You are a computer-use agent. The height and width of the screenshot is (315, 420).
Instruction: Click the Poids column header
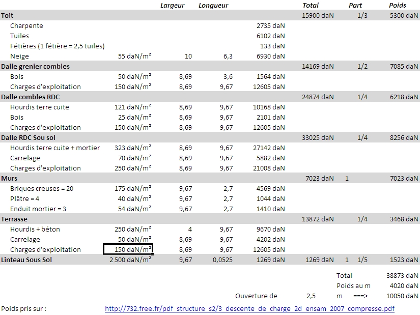click(398, 6)
